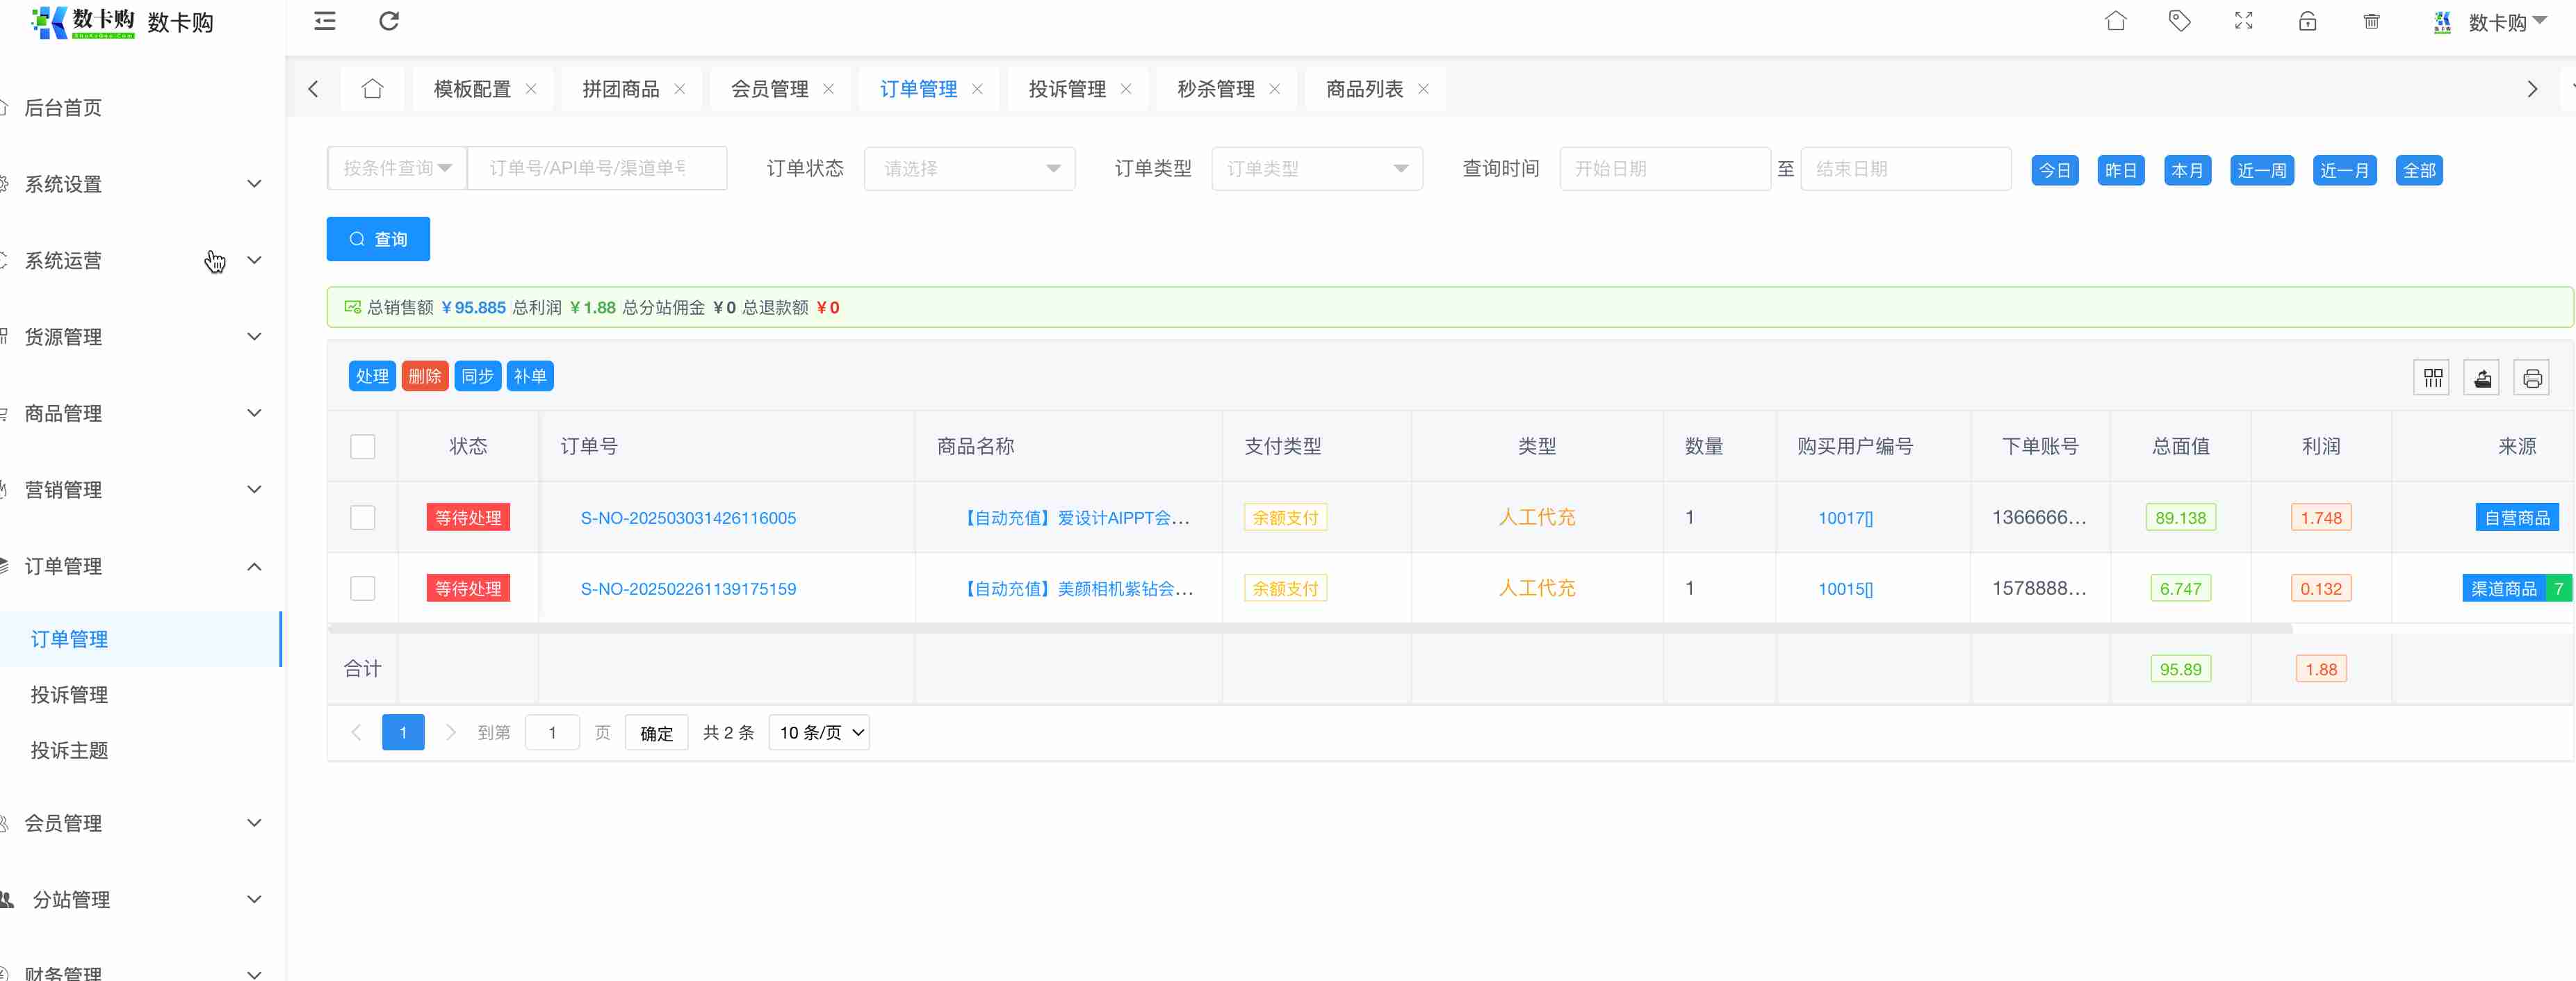The height and width of the screenshot is (981, 2576).
Task: Open the 订单类型 dropdown
Action: [1316, 169]
